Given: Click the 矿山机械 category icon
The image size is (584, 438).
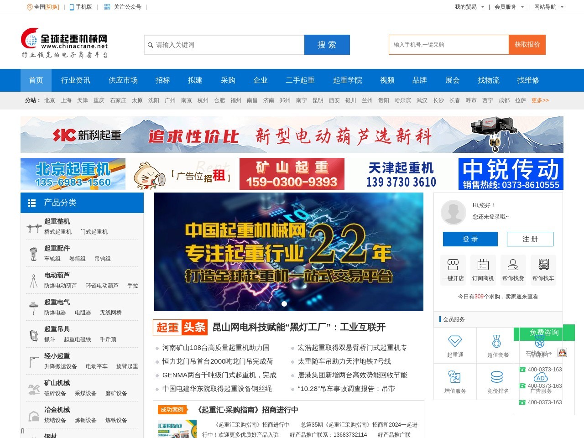Looking at the screenshot, I should pyautogui.click(x=34, y=388).
